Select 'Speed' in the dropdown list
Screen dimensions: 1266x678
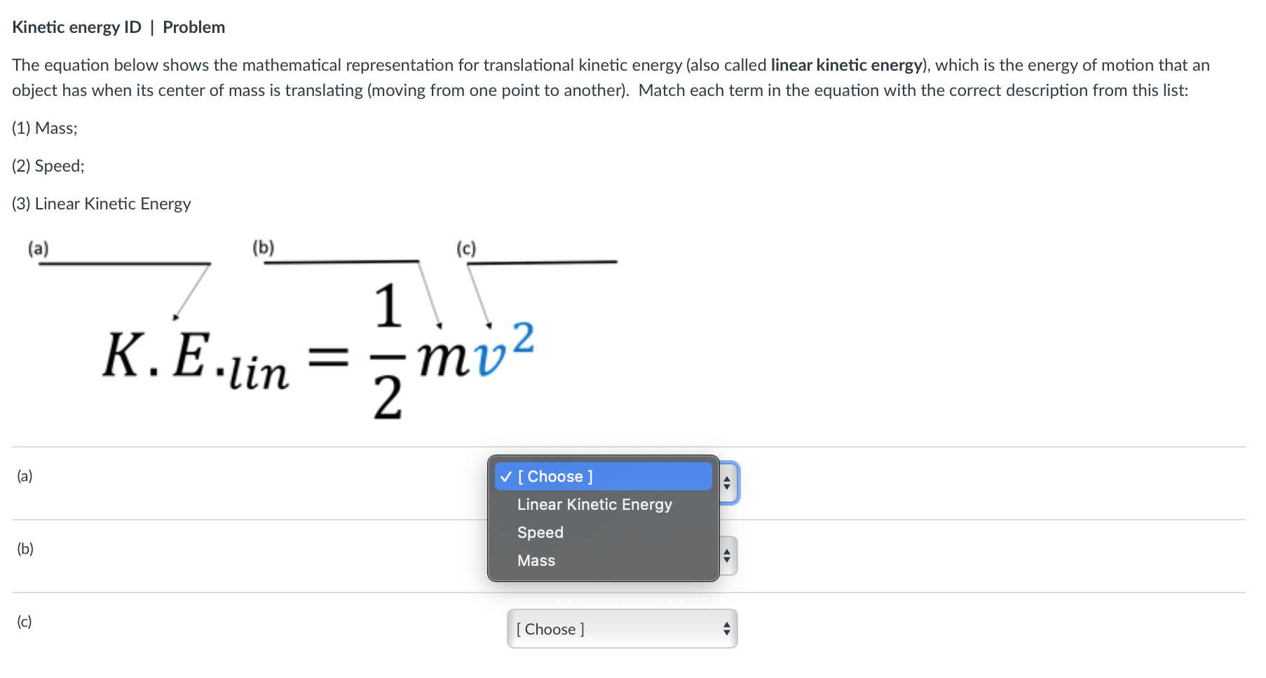[540, 531]
